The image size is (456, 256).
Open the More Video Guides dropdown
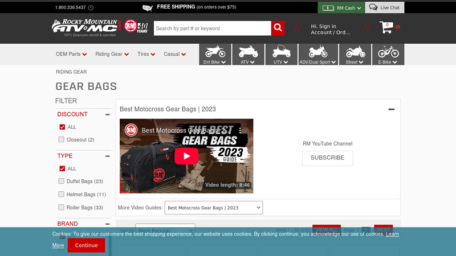pyautogui.click(x=214, y=208)
